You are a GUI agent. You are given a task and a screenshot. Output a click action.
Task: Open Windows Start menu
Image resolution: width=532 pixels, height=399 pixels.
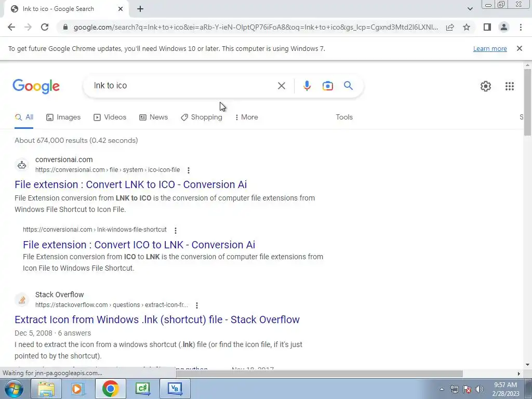[x=14, y=389]
